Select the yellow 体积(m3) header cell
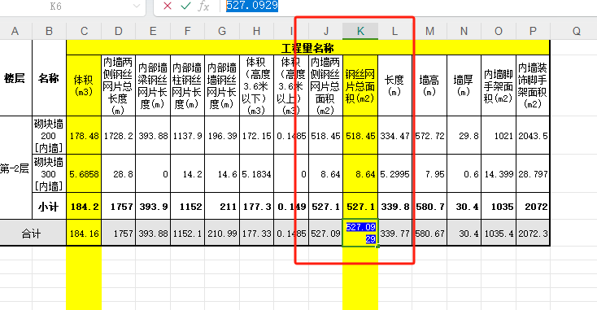 click(x=84, y=85)
